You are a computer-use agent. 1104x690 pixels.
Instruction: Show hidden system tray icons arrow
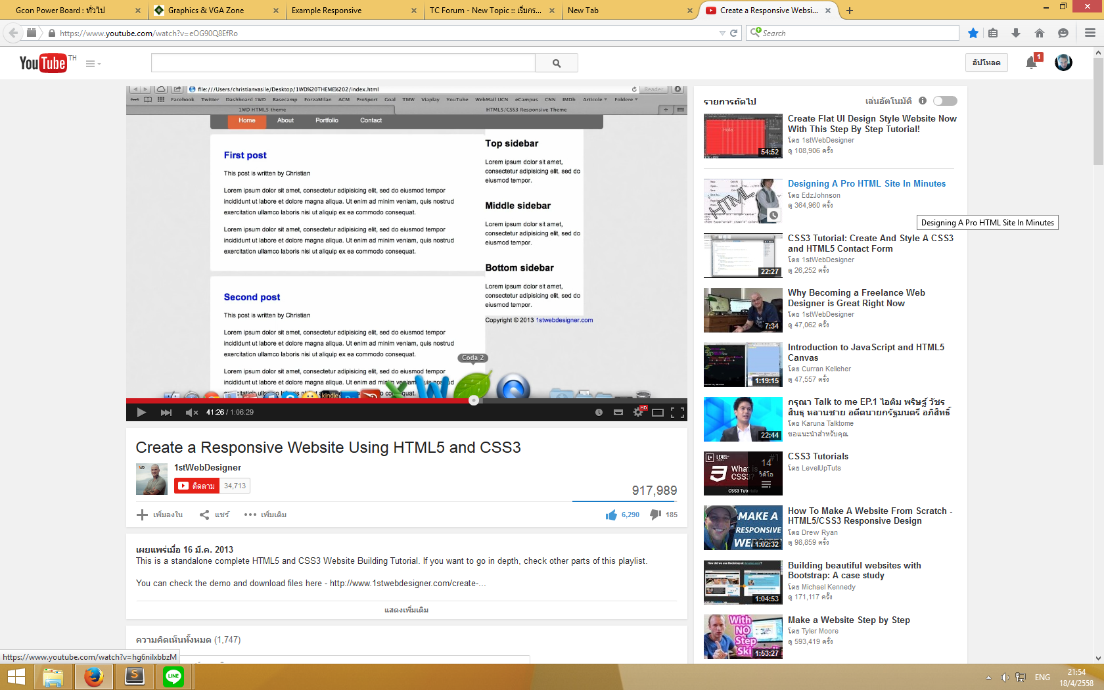click(x=988, y=678)
